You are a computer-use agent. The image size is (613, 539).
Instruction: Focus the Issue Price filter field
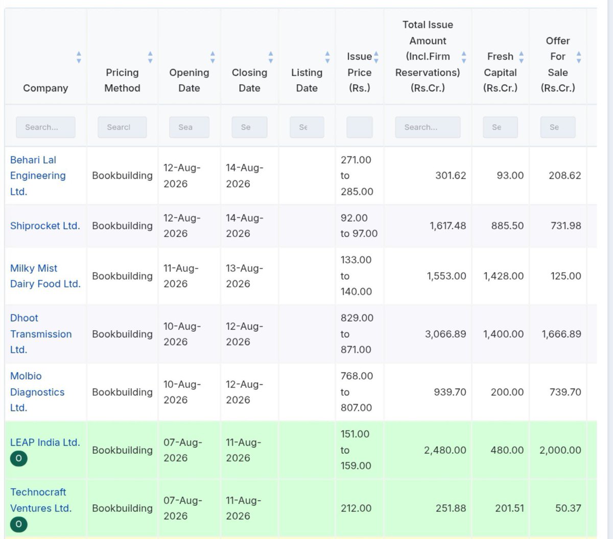point(360,127)
